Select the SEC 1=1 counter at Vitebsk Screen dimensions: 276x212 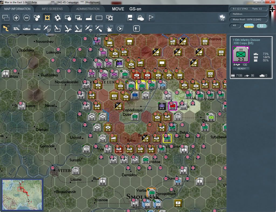pyautogui.click(x=75, y=171)
